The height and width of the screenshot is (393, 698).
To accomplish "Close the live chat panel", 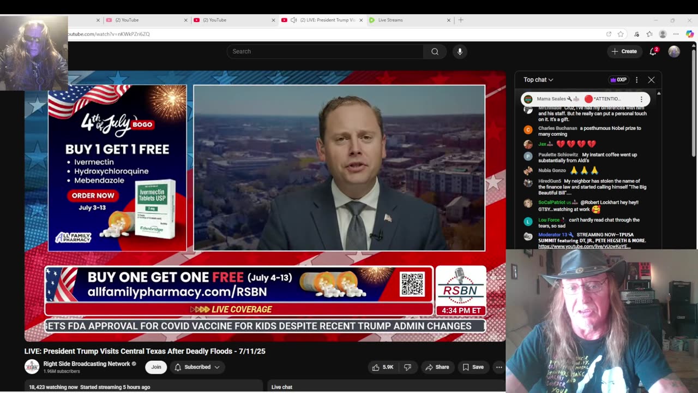I will 651,80.
